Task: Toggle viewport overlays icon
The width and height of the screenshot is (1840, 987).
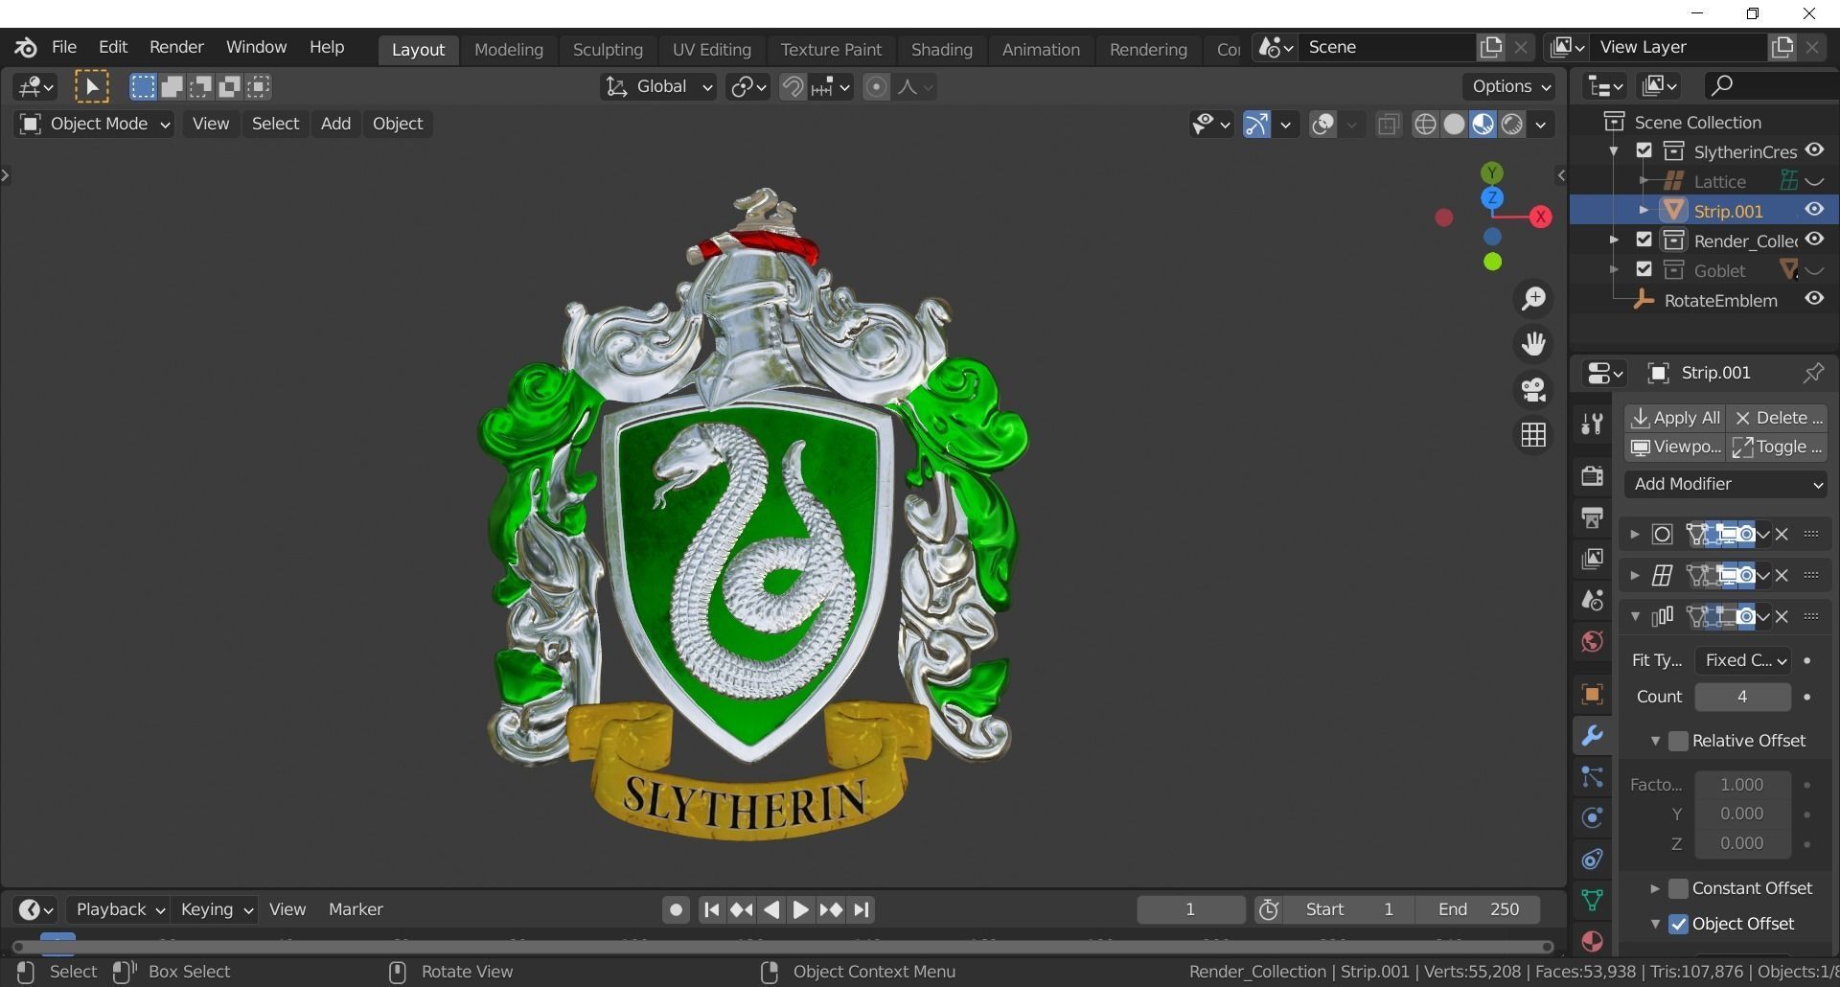Action: point(1323,125)
